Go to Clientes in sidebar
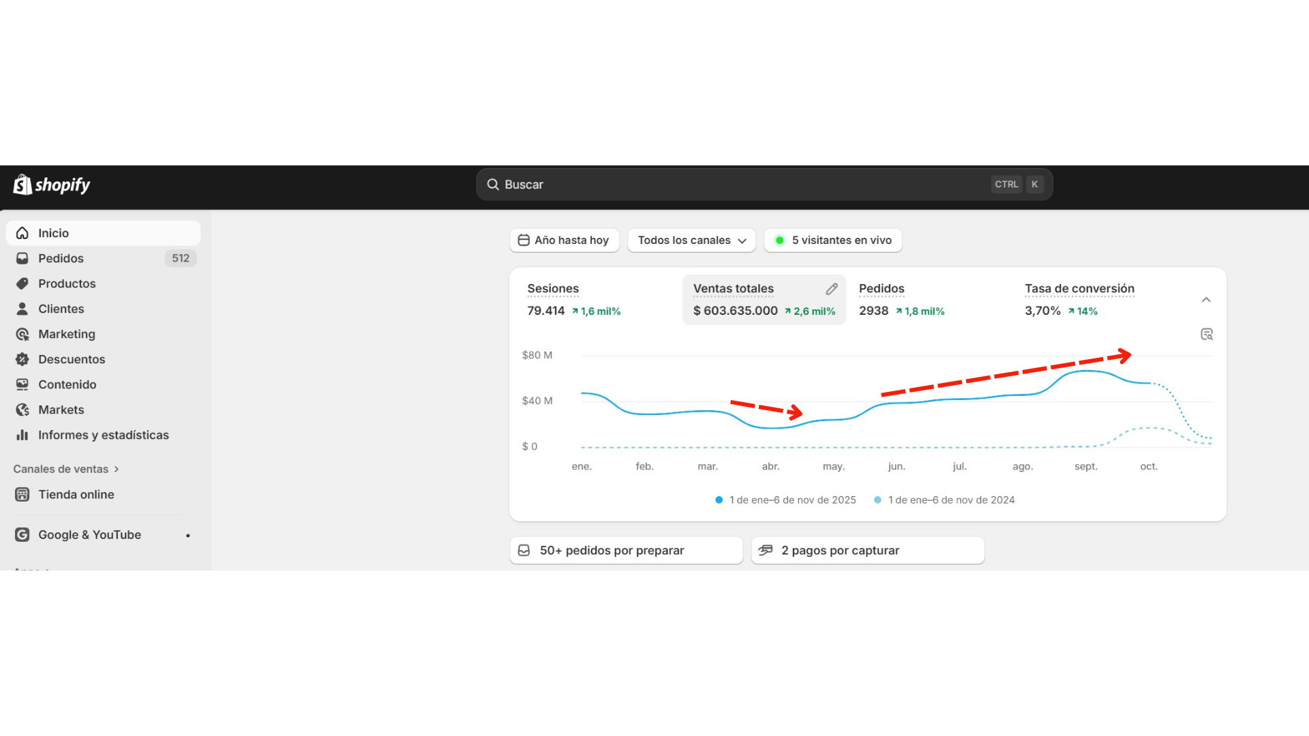The height and width of the screenshot is (736, 1309). (104, 309)
